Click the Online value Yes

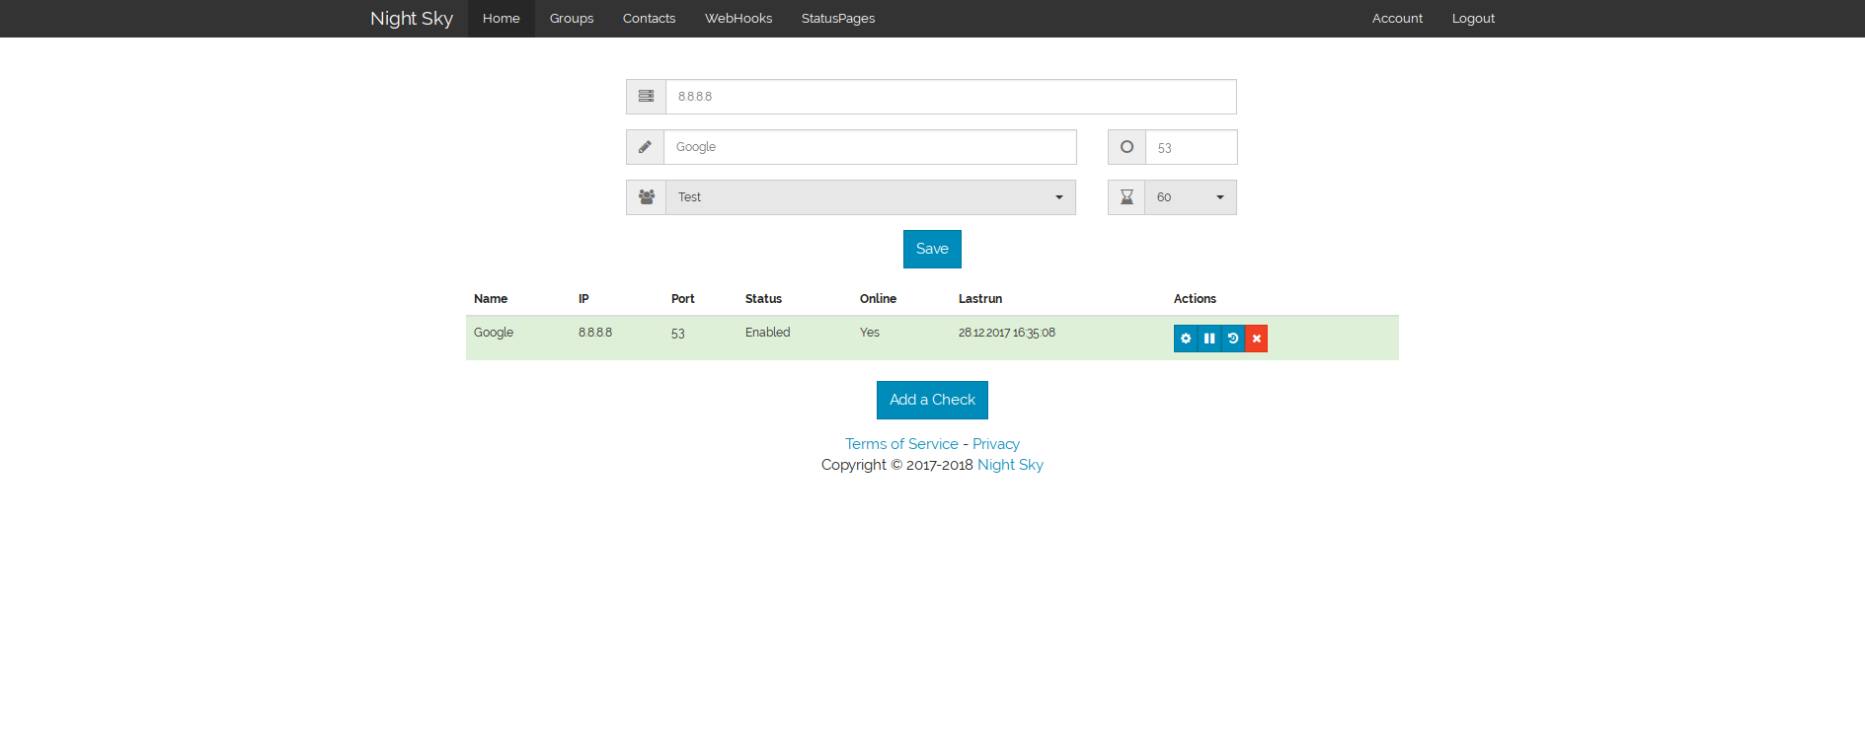click(870, 333)
